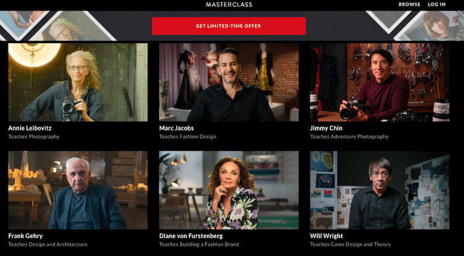This screenshot has width=464, height=256.
Task: Open Diane von Furstenberg class thumbnail
Action: pos(229,190)
